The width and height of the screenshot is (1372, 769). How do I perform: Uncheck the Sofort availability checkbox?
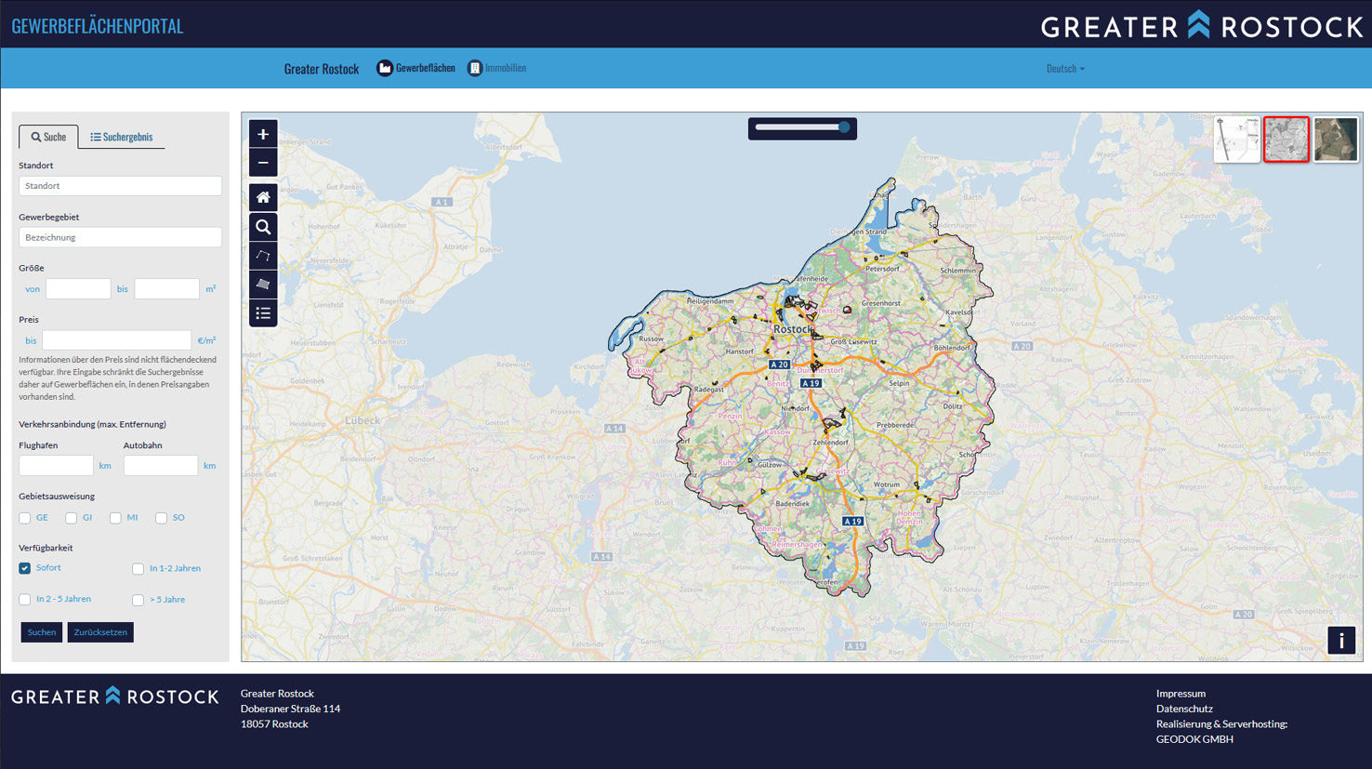(x=25, y=568)
